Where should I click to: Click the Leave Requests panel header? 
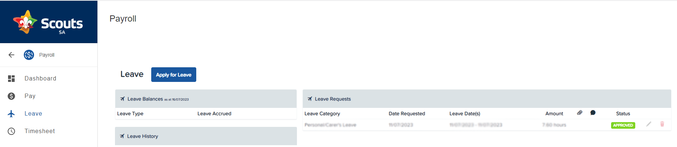(487, 99)
